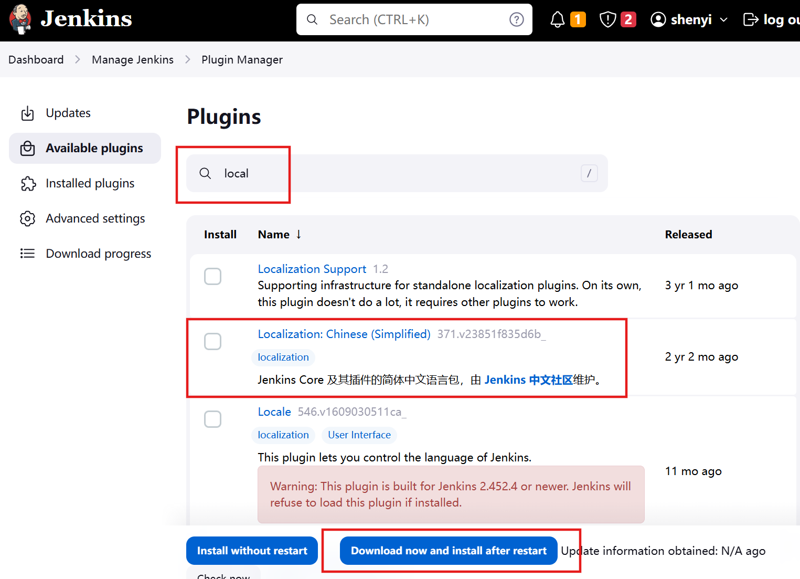
Task: Click the version text 371.v23851f835d6b_
Action: 492,334
